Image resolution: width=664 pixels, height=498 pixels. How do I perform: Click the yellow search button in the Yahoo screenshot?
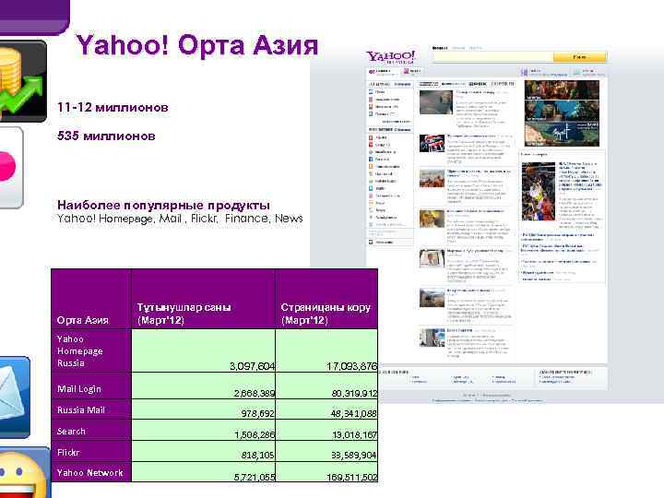tap(580, 57)
